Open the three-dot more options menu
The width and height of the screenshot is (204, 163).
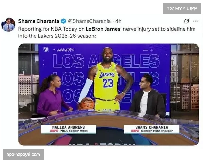pyautogui.click(x=196, y=21)
